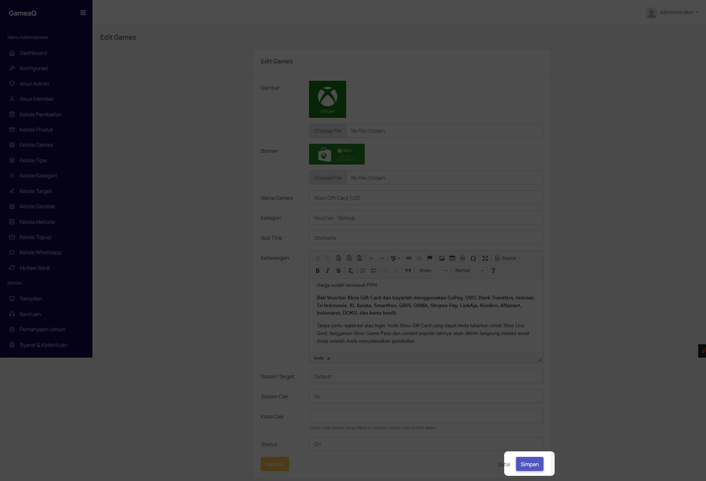Maximize the editor with the expand icon

tap(485, 258)
